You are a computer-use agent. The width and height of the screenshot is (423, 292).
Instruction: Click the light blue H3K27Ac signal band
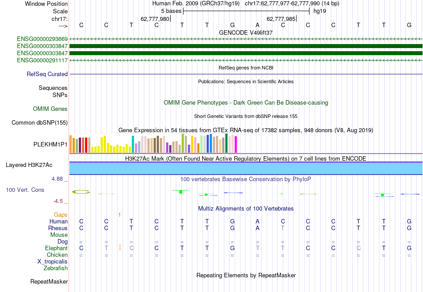click(x=246, y=169)
